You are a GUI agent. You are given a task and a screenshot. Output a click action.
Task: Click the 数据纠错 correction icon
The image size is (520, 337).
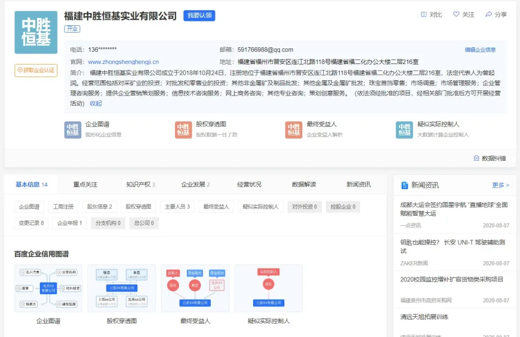point(476,158)
